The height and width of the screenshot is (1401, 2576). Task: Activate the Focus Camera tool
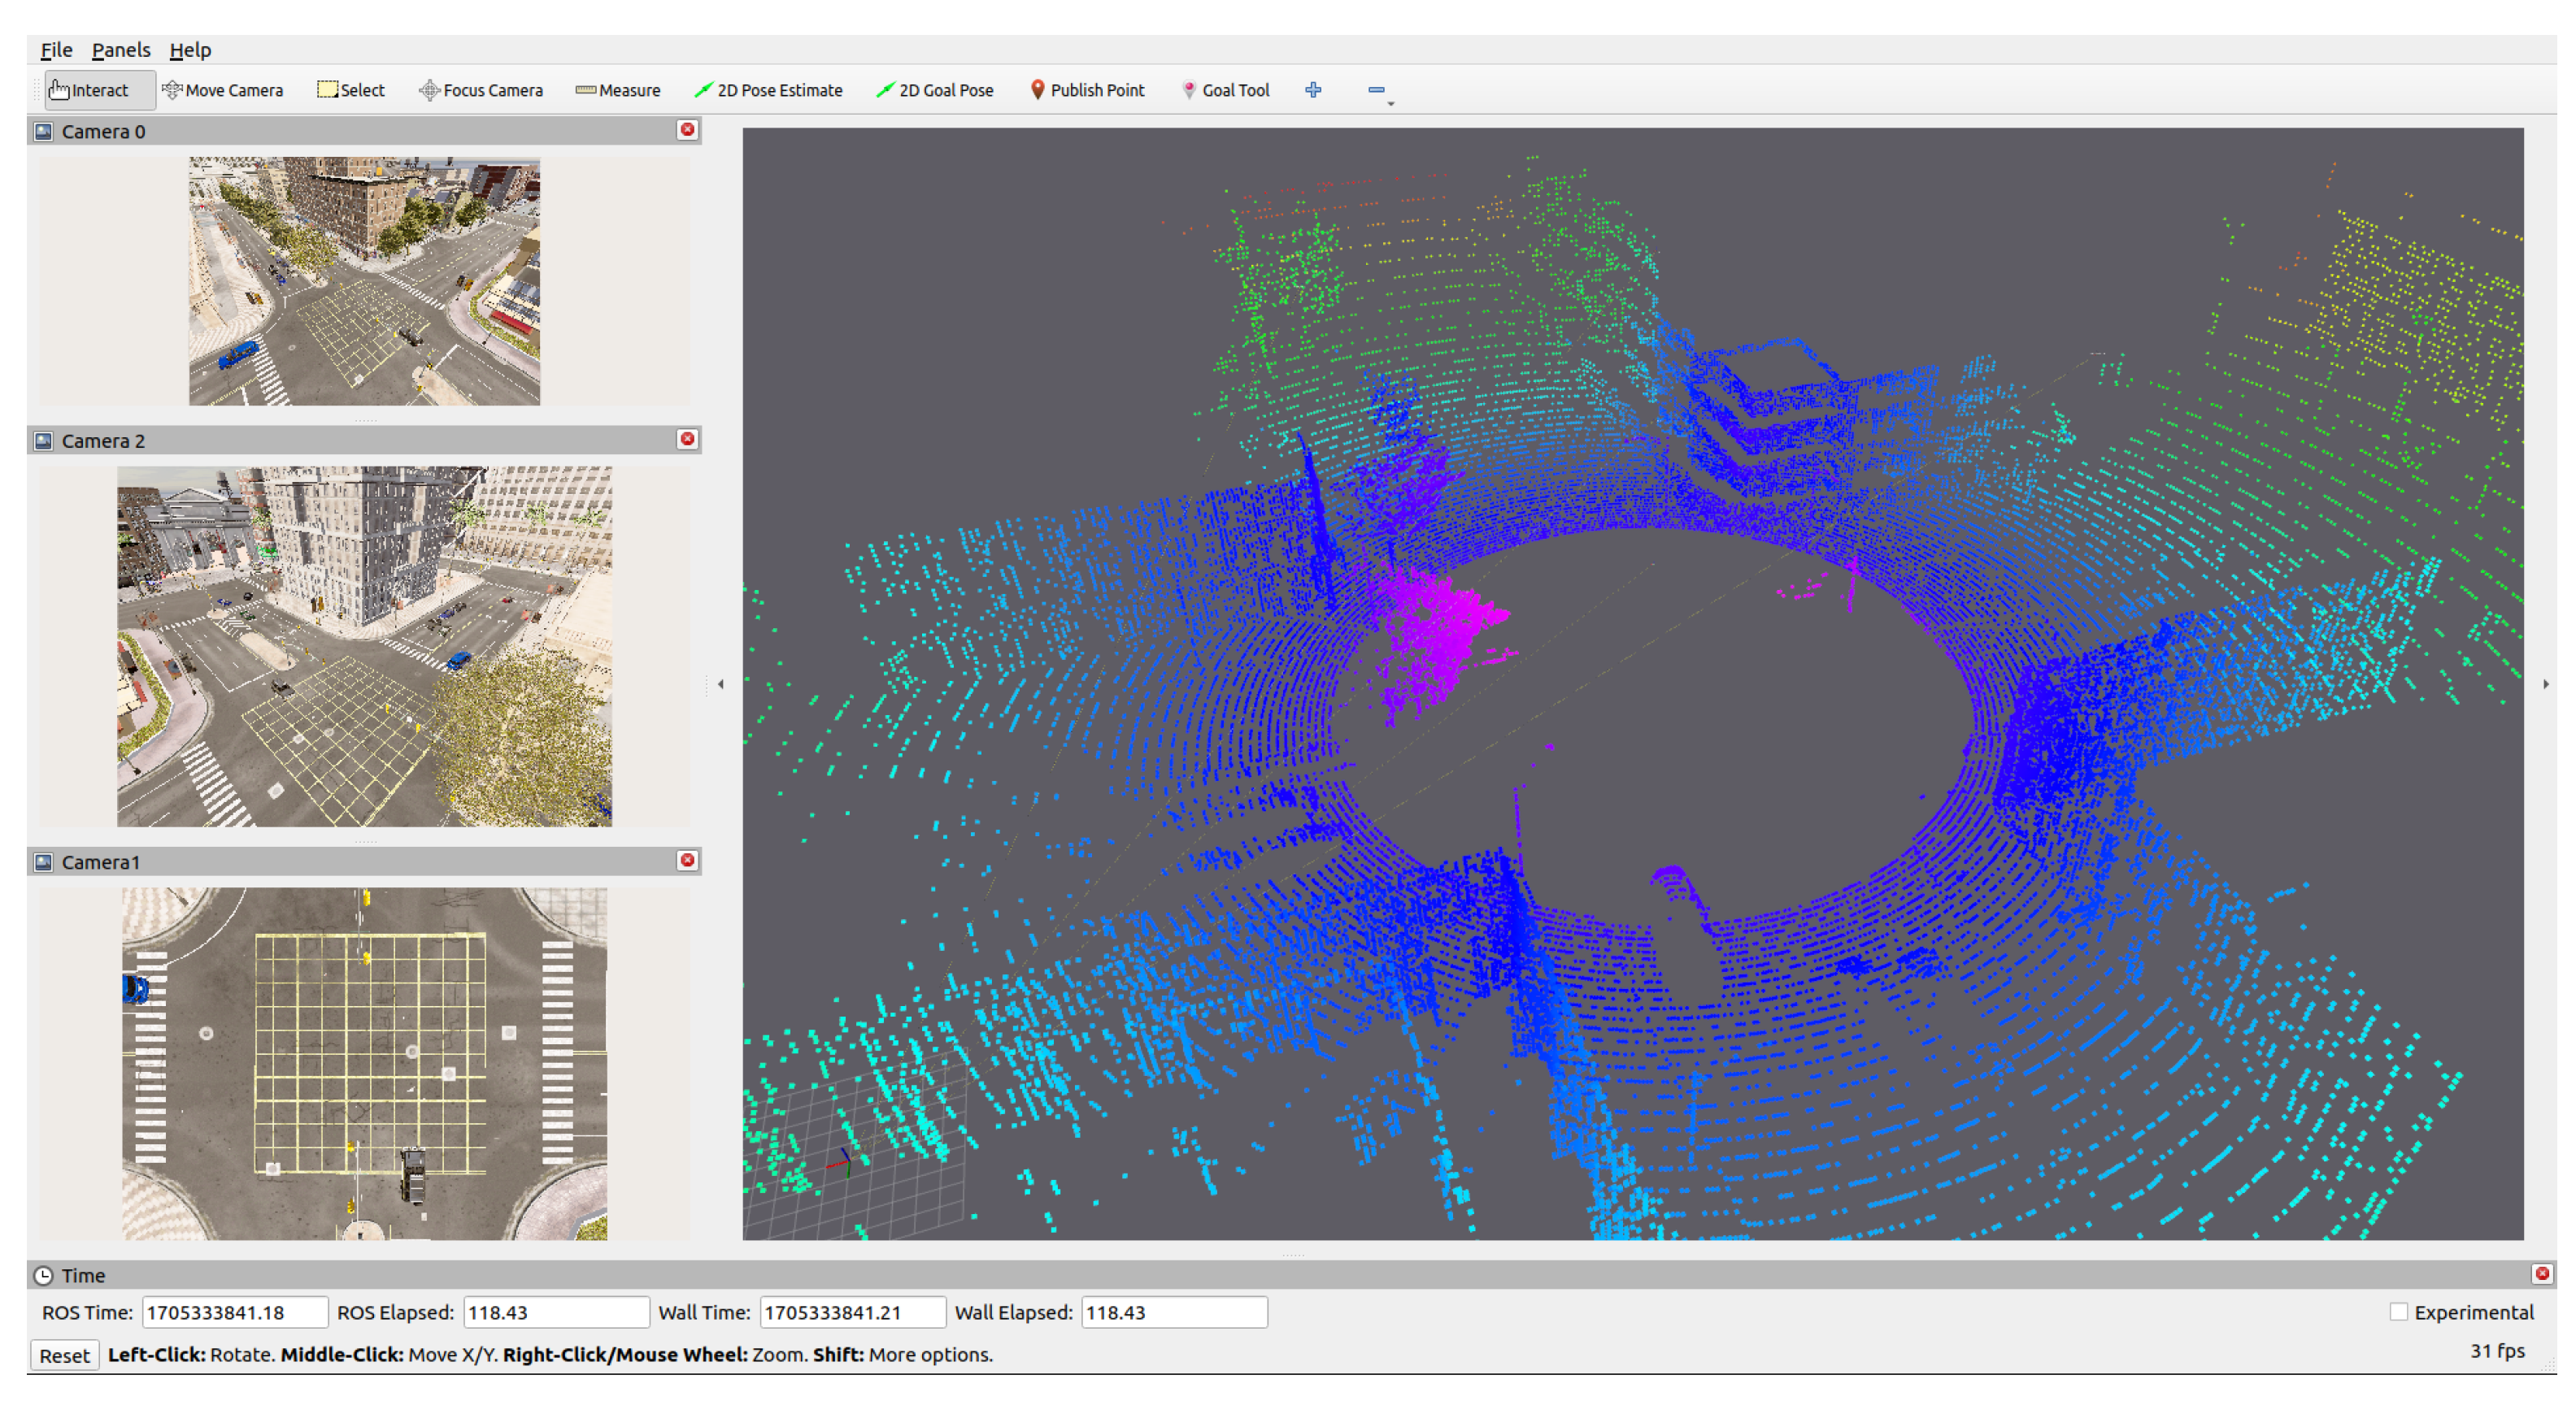[480, 90]
